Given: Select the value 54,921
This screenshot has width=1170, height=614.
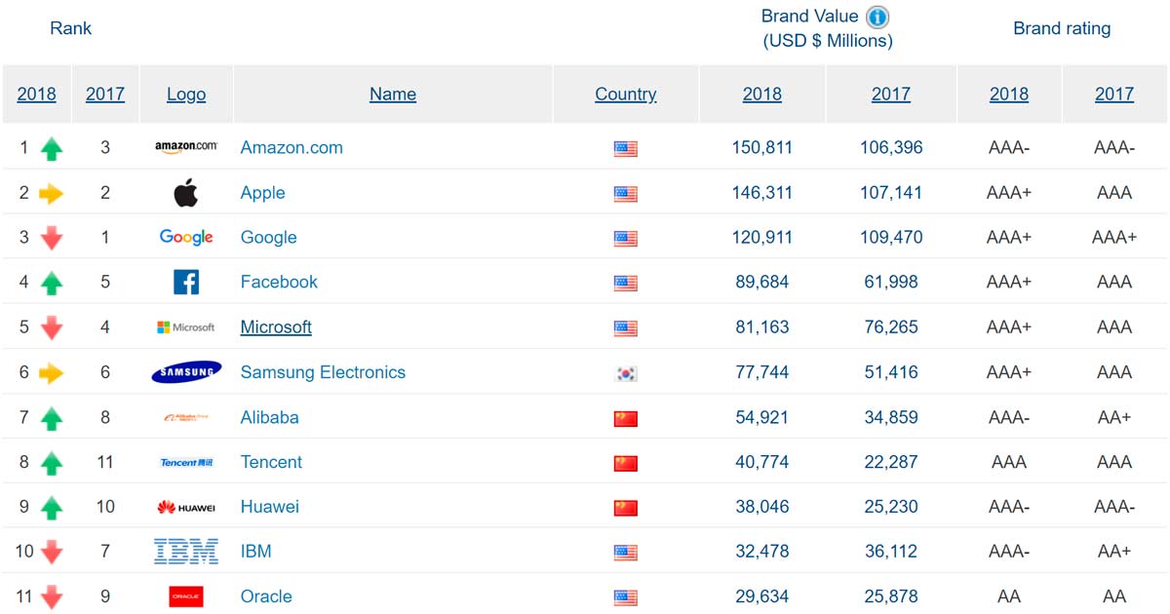Looking at the screenshot, I should pyautogui.click(x=762, y=417).
